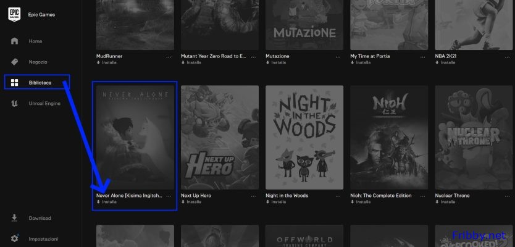Click Installa under My Time at Portia

[362, 62]
